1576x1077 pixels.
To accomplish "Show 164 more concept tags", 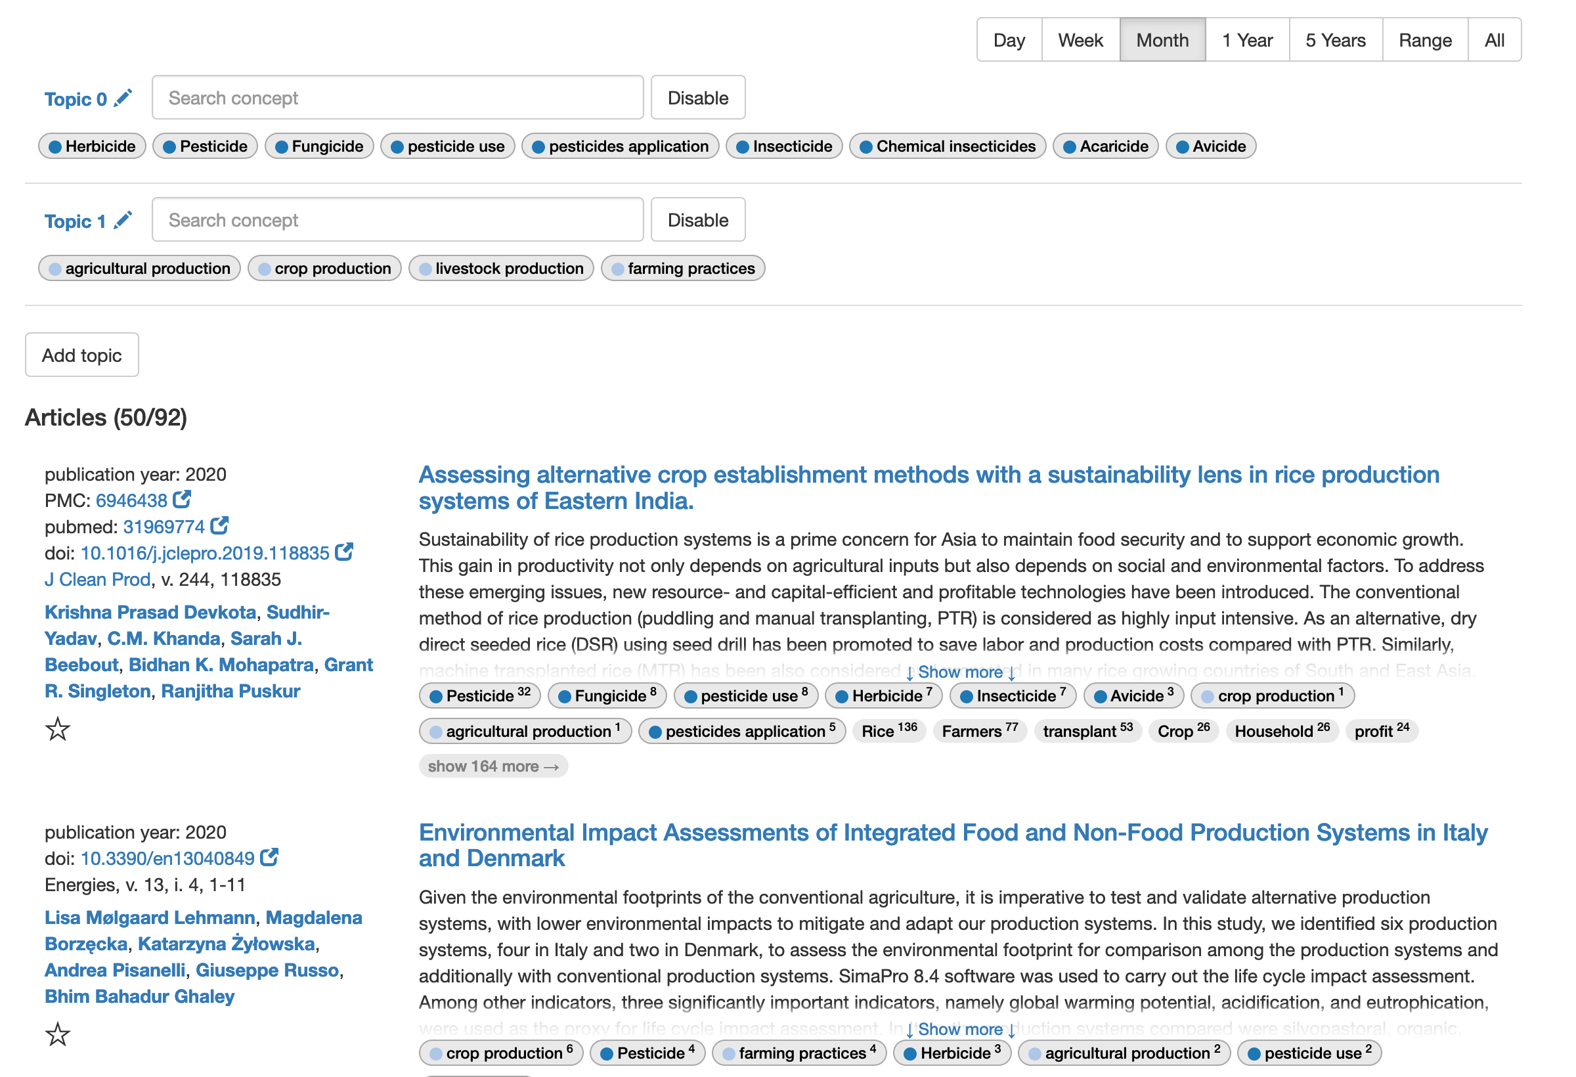I will coord(493,766).
